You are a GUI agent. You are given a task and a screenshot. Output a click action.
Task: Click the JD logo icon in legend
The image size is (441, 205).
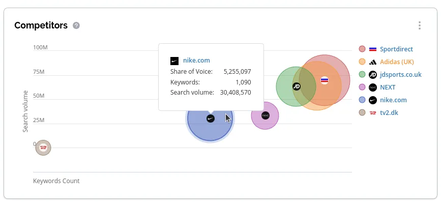click(372, 75)
